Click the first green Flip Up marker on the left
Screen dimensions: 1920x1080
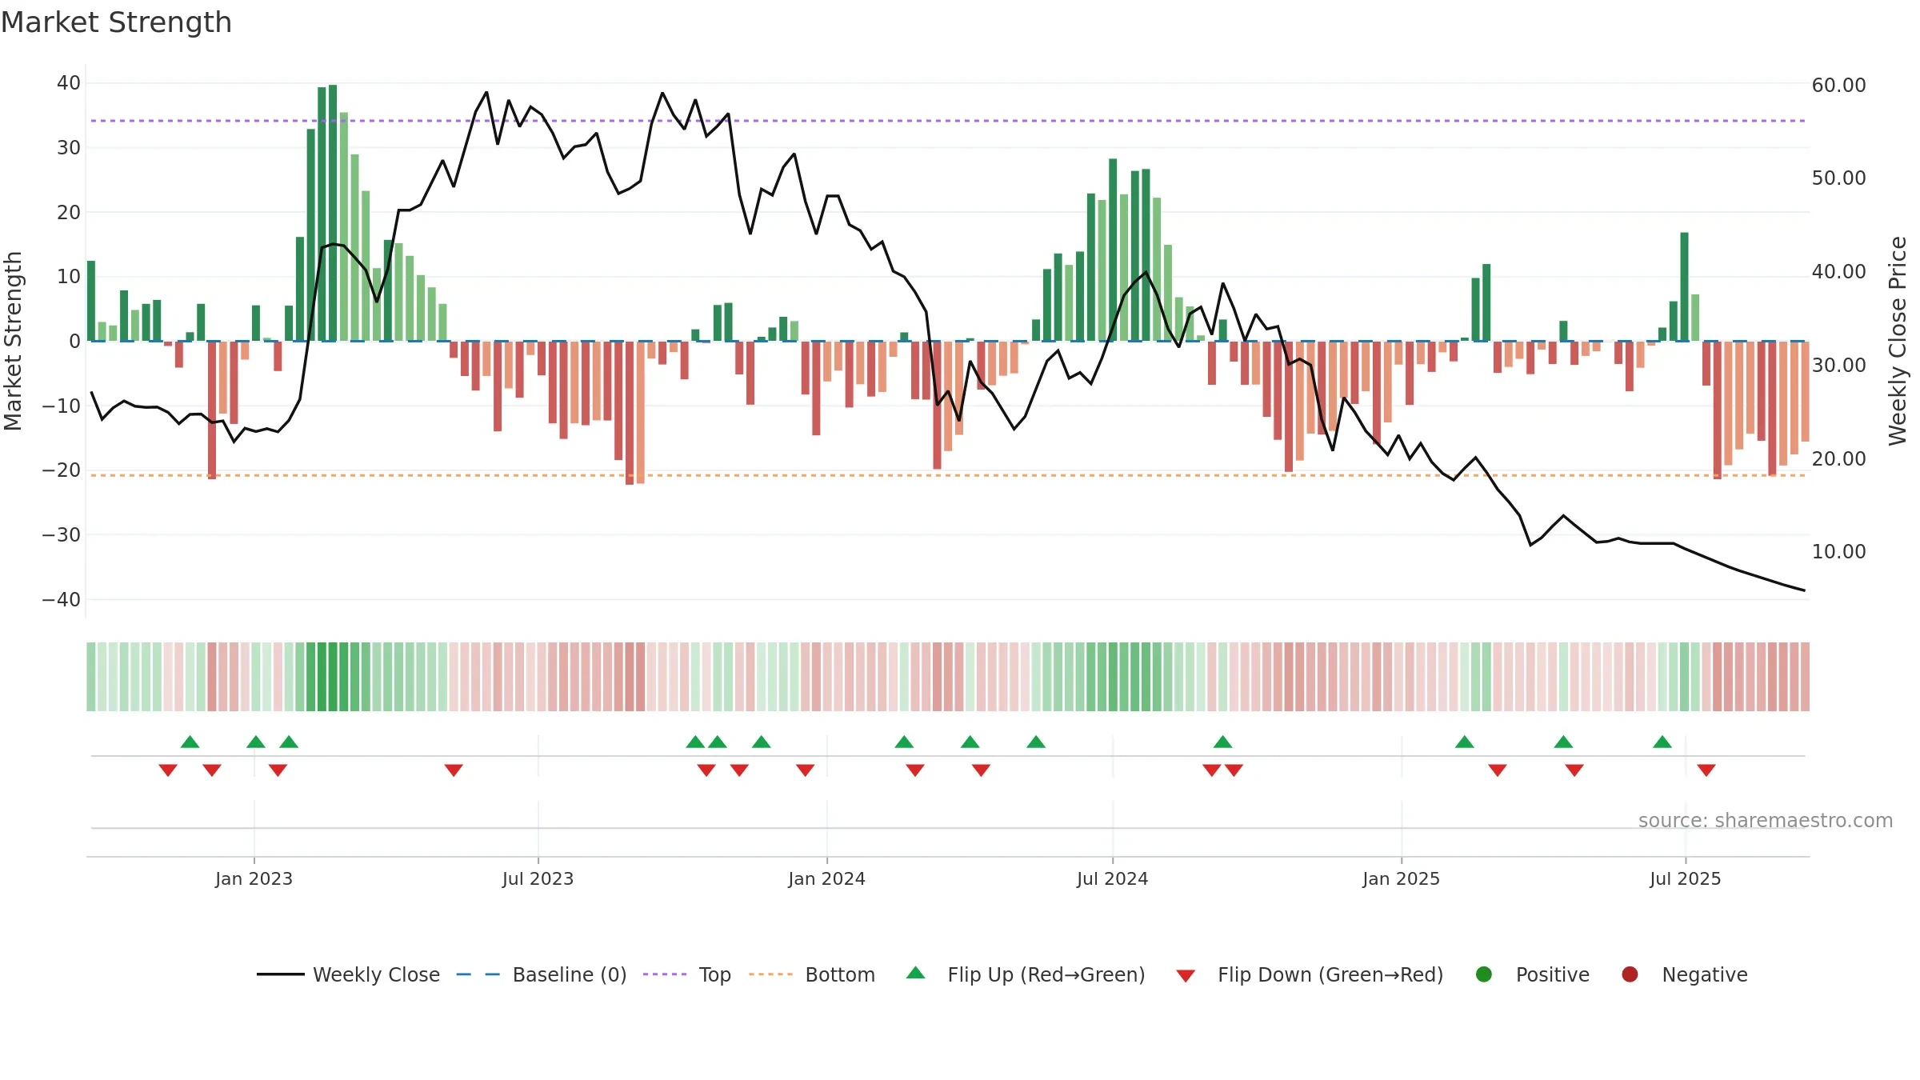point(190,742)
